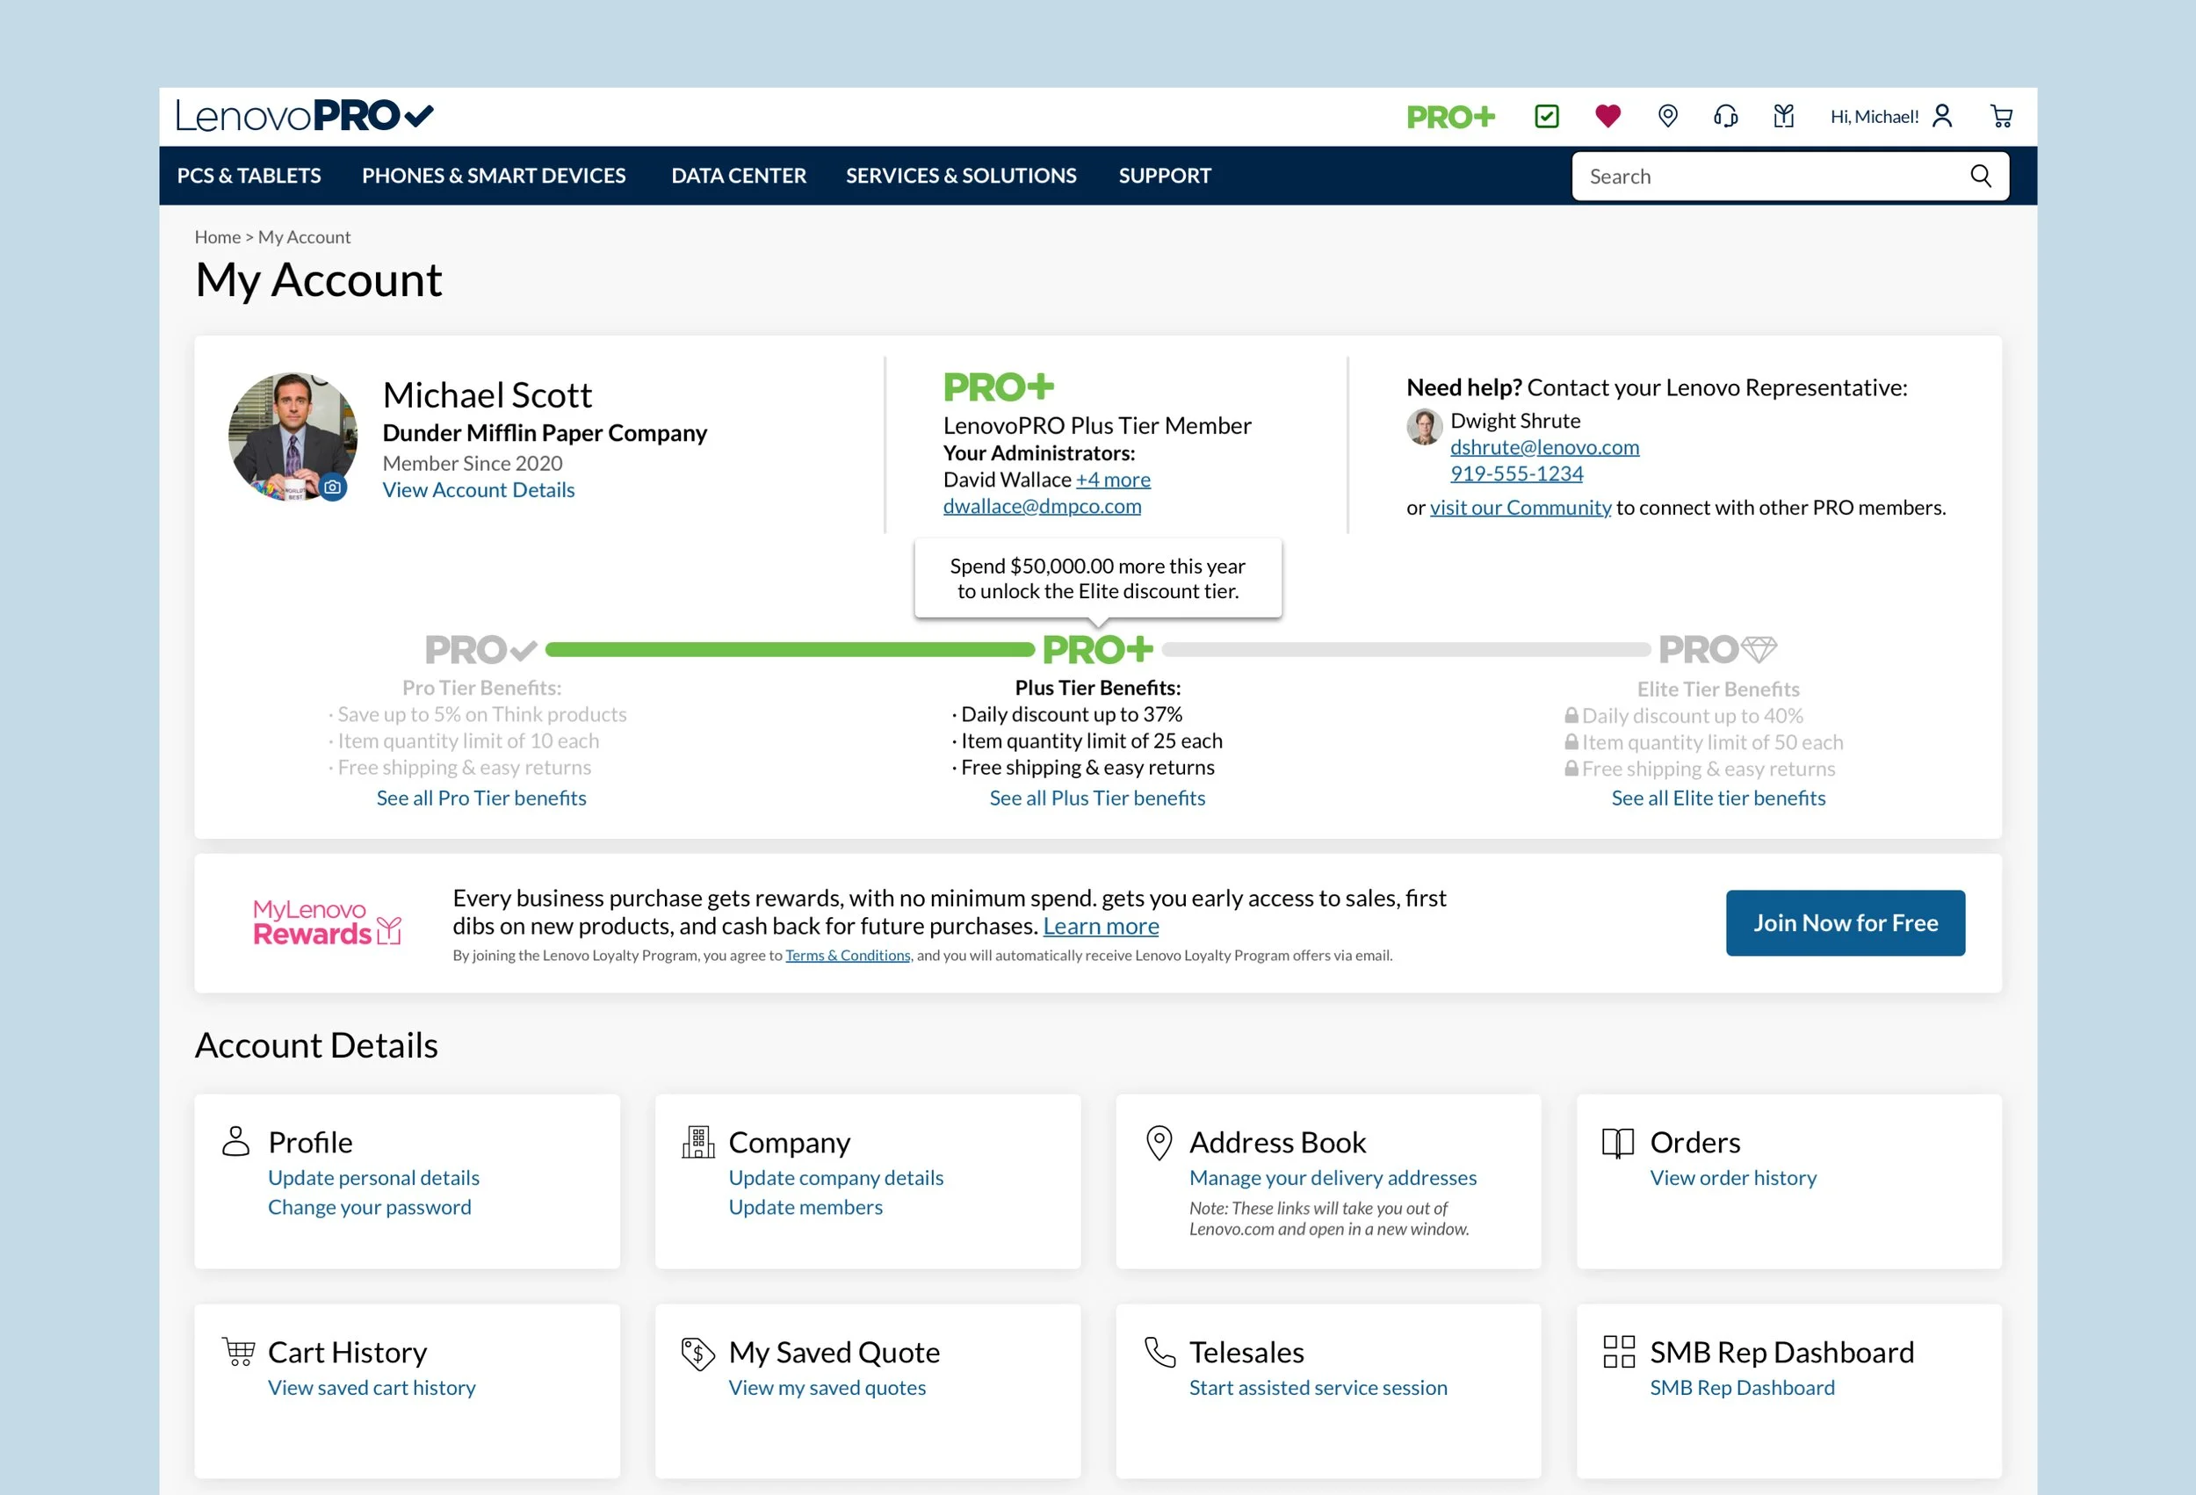Open visit our Community link
This screenshot has height=1495, width=2196.
(x=1521, y=508)
